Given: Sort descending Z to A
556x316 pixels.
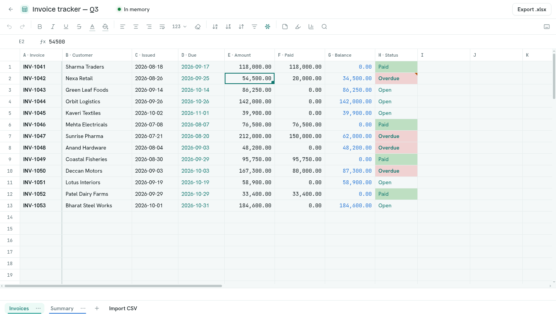Looking at the screenshot, I should pos(228,27).
